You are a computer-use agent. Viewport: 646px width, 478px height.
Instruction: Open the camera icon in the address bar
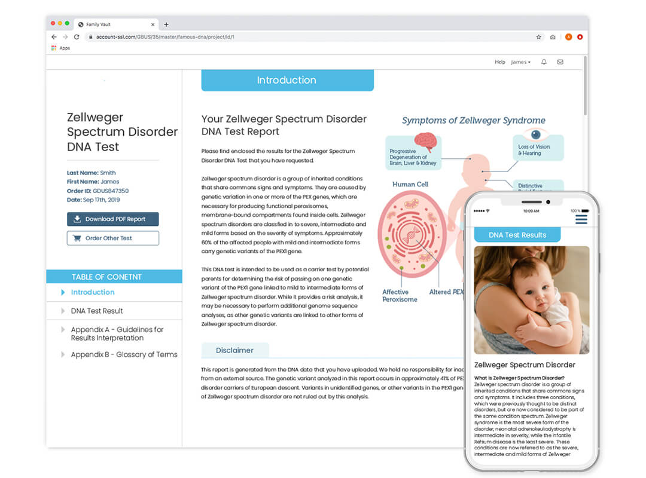pyautogui.click(x=553, y=37)
